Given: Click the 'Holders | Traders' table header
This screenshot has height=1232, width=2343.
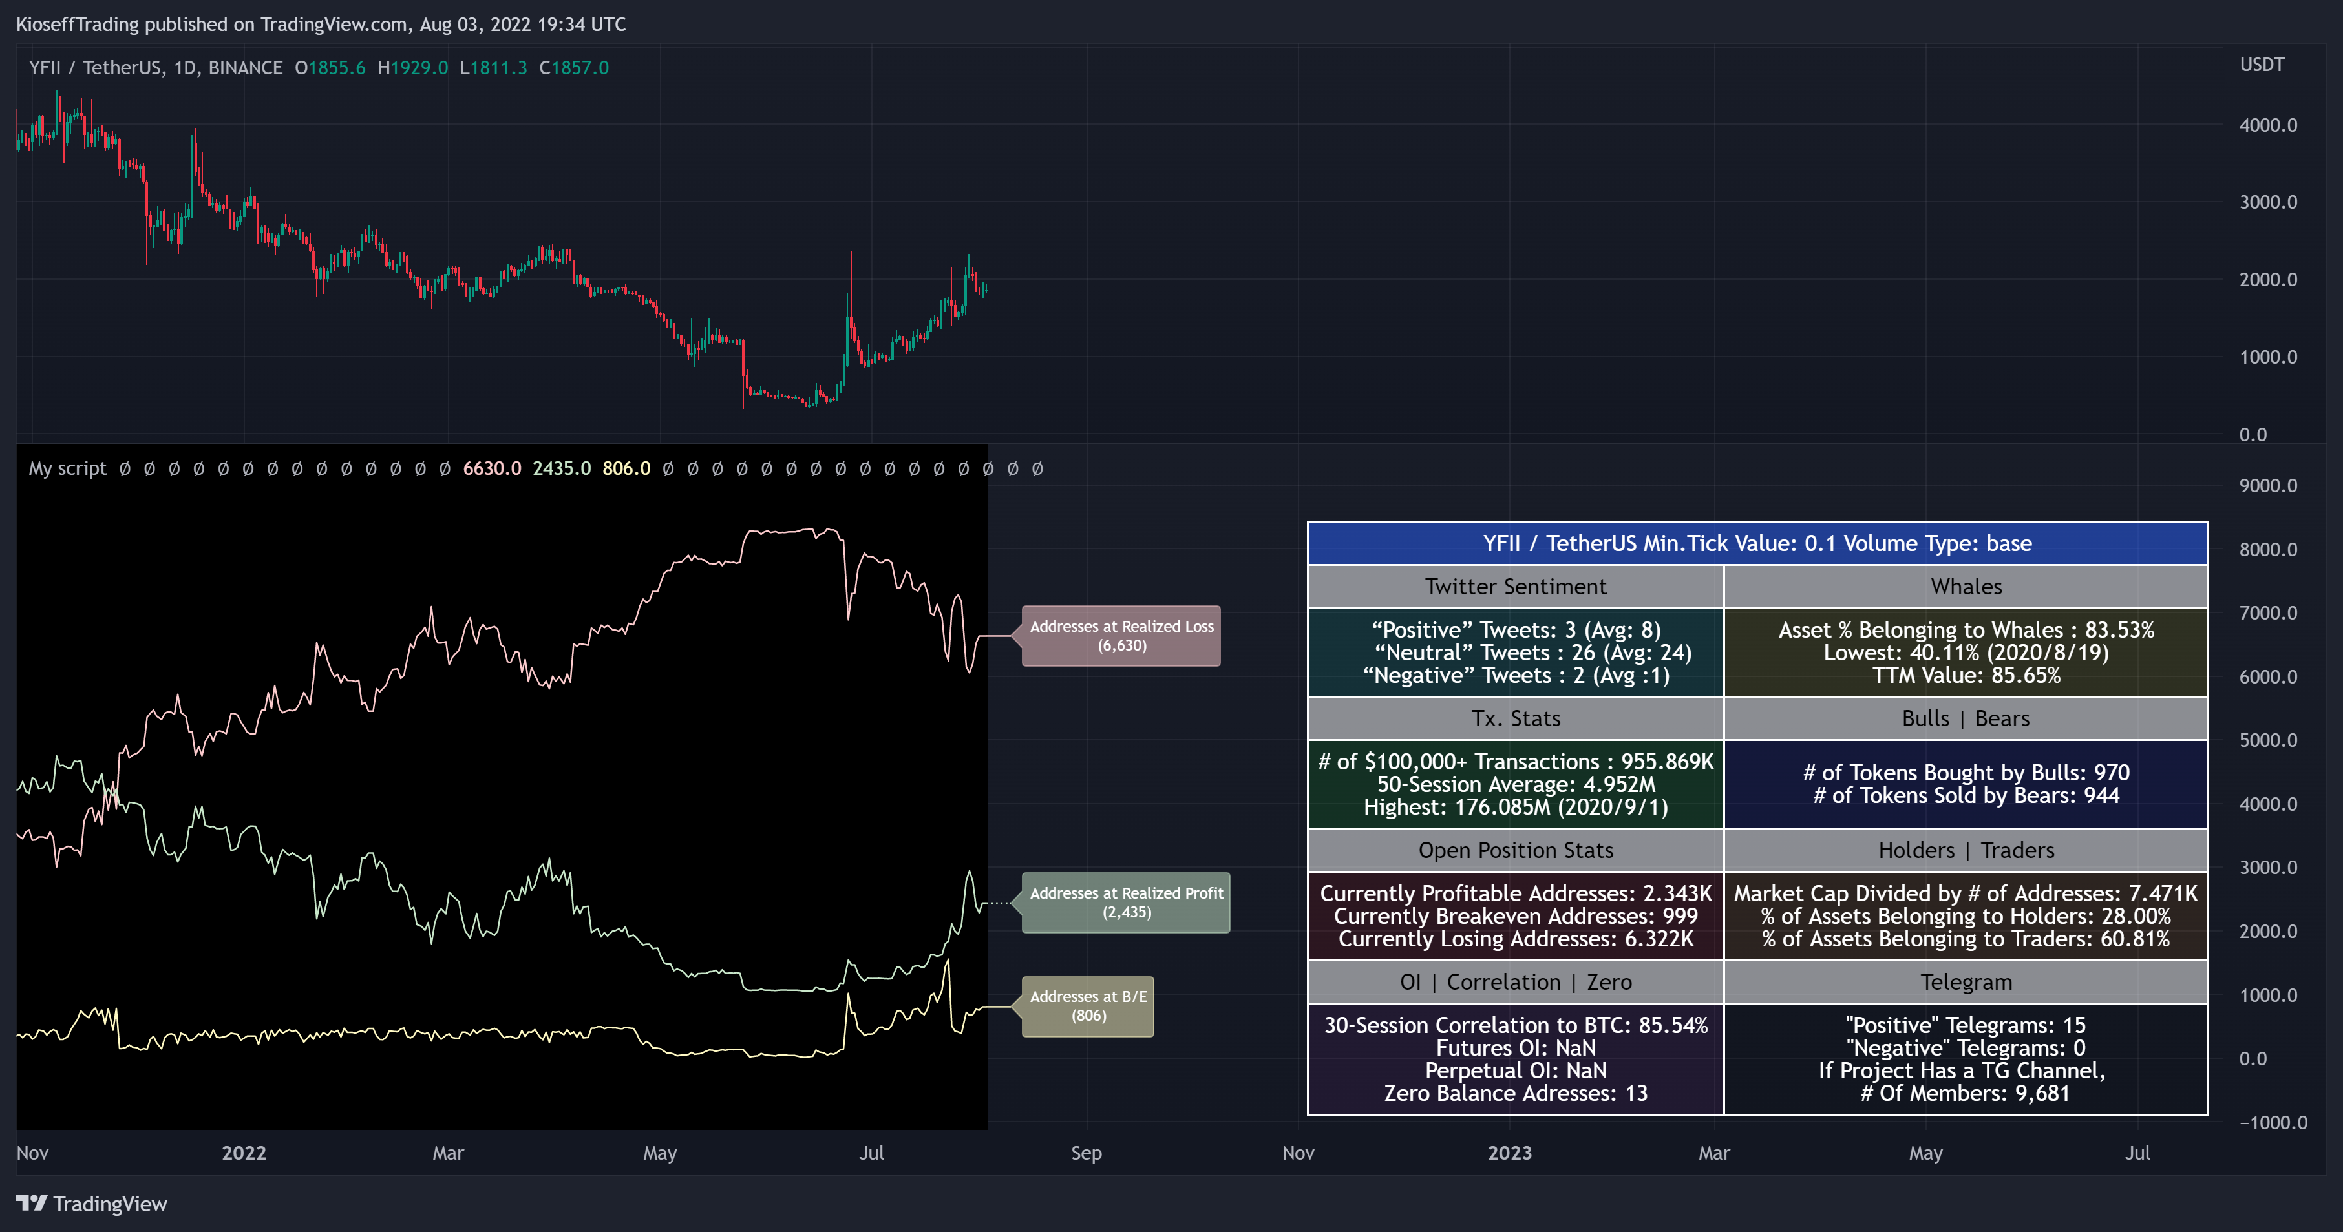Looking at the screenshot, I should (x=1966, y=851).
